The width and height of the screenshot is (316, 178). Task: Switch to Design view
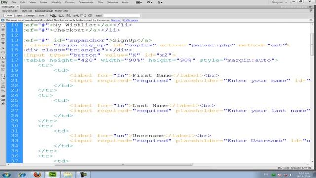coord(30,15)
